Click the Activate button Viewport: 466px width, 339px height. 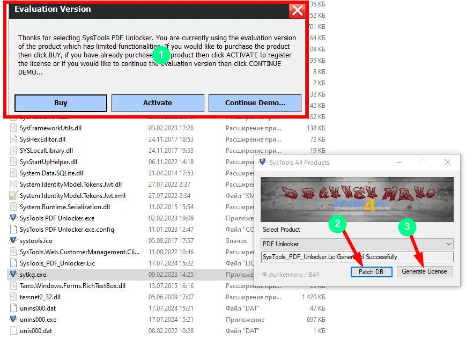point(158,103)
